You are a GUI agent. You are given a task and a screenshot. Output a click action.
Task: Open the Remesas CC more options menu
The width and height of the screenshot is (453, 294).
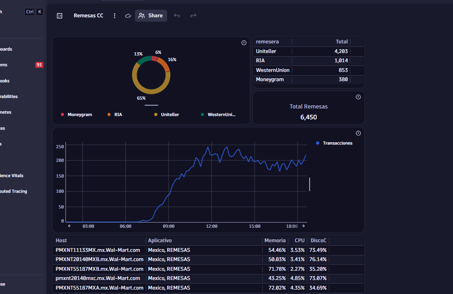[x=114, y=16]
